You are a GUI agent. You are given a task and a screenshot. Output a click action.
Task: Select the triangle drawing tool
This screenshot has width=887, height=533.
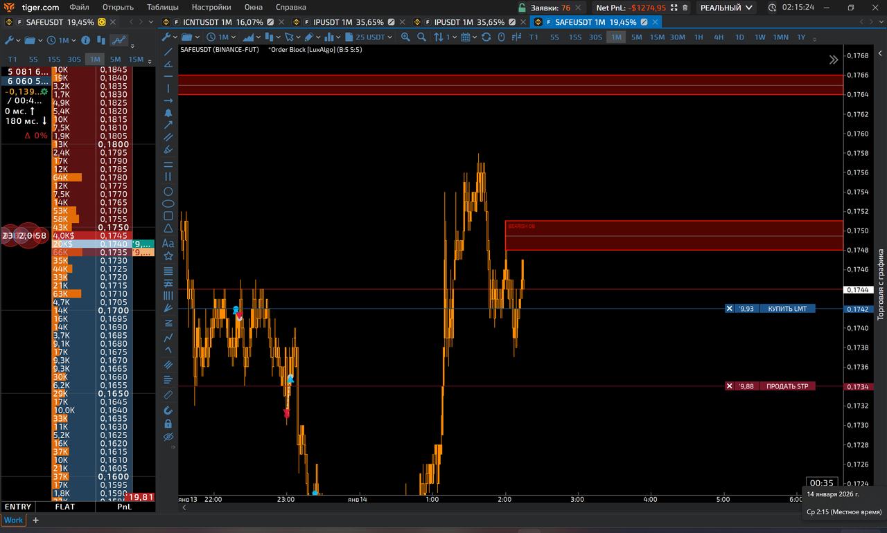(168, 228)
